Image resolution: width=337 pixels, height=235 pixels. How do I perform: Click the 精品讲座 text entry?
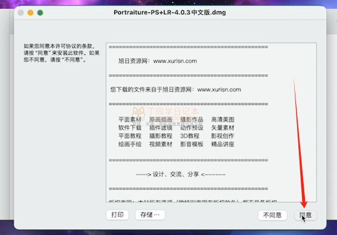click(x=223, y=144)
